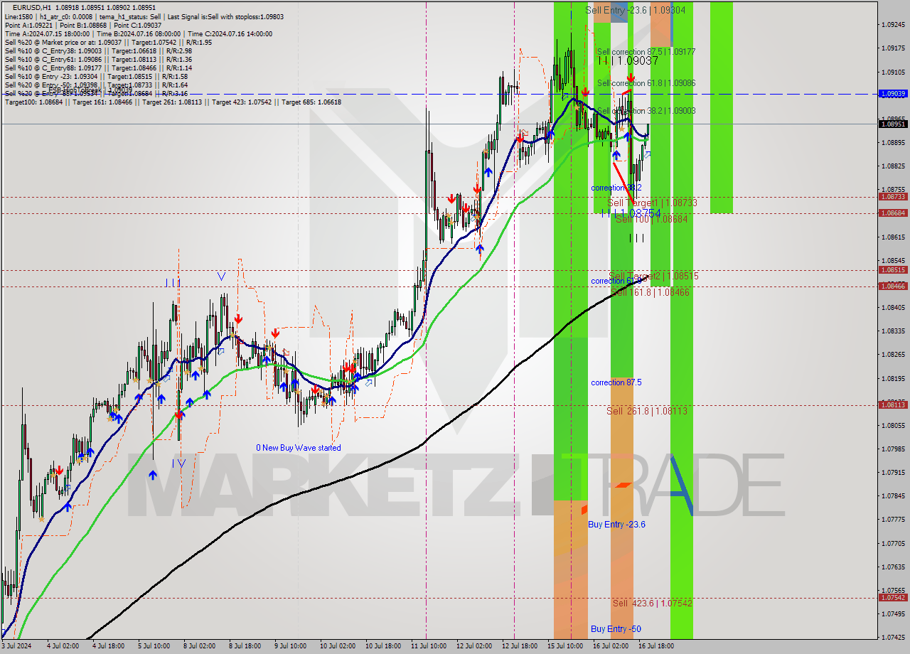Select the 'Sell 261.8 | 1.08113' label
Image resolution: width=910 pixels, height=654 pixels.
point(647,411)
